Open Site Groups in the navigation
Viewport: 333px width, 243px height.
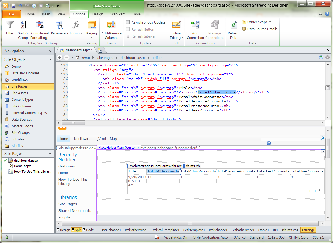[21, 133]
